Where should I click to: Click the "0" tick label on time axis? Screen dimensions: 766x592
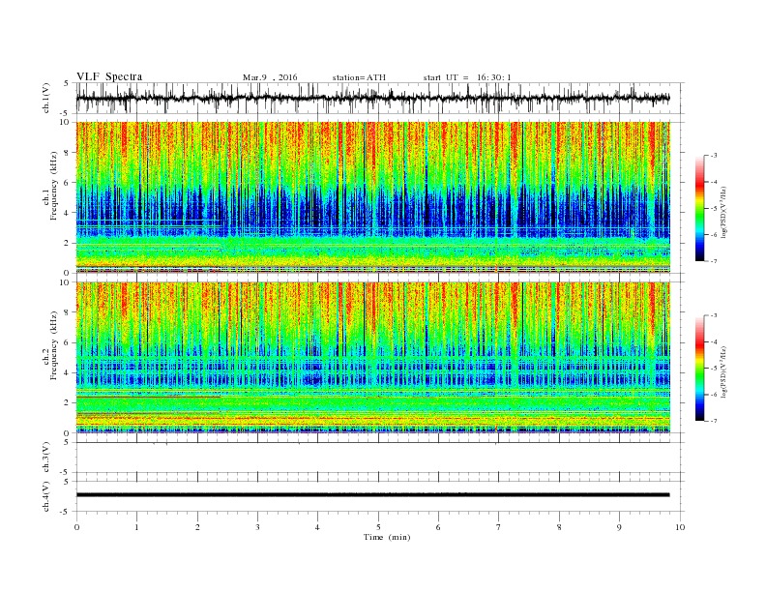(76, 527)
